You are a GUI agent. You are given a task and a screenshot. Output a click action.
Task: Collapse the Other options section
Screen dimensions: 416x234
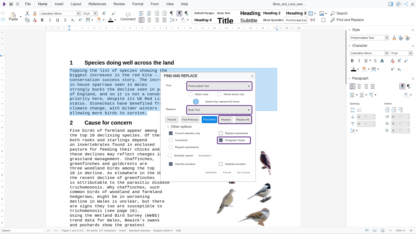(168, 126)
